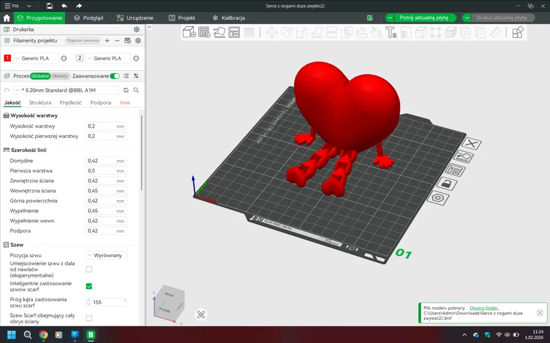Select the Text shape Ta tool
The height and width of the screenshot is (343, 550).
tap(391, 32)
